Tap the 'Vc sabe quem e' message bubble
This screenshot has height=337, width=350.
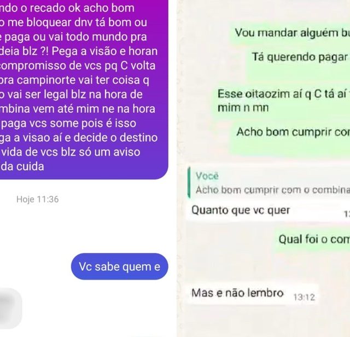pos(119,266)
